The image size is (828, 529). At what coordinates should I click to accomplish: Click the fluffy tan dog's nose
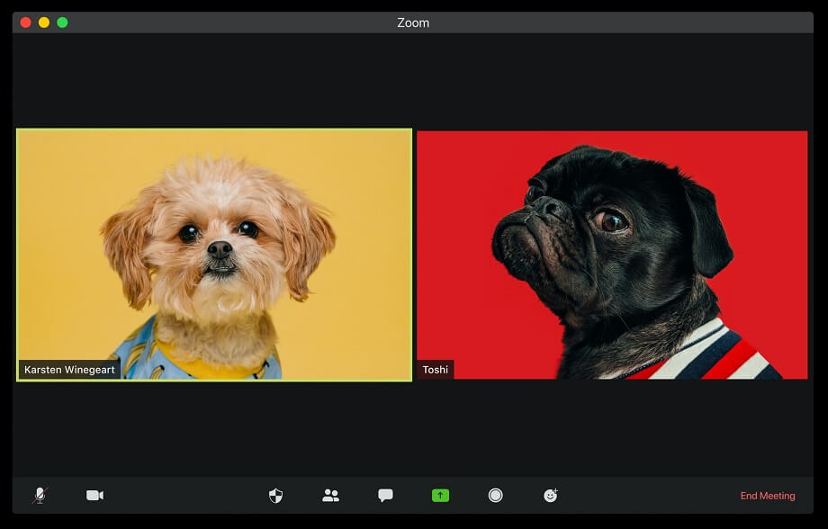[x=220, y=249]
